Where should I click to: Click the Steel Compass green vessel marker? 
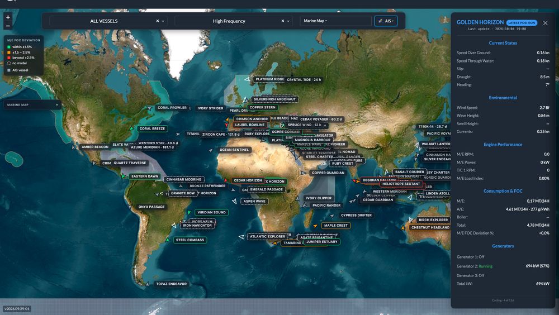click(168, 240)
